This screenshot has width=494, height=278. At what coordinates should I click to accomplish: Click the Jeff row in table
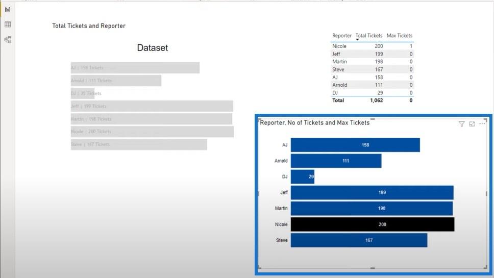[x=372, y=54]
